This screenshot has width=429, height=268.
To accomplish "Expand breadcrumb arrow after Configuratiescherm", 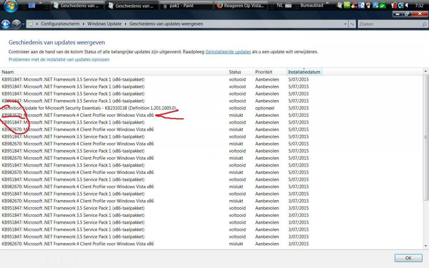I will pyautogui.click(x=84, y=24).
